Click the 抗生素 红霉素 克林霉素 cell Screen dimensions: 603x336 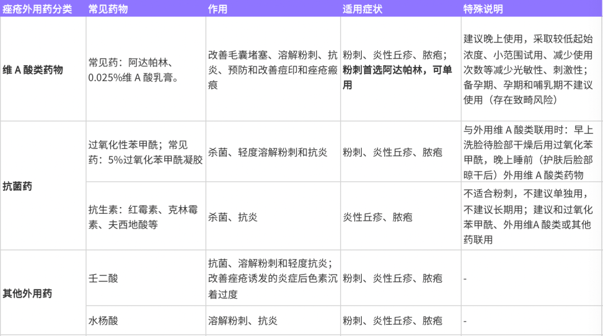tap(143, 217)
